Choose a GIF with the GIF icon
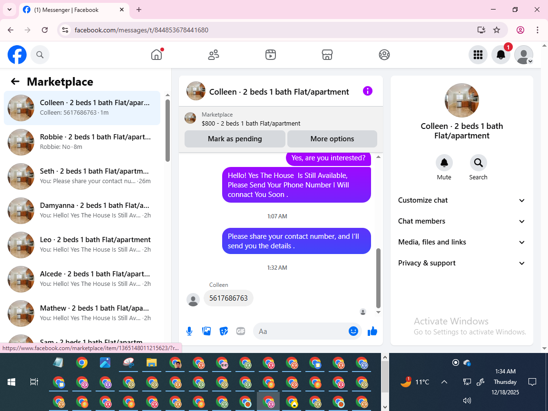This screenshot has width=548, height=411. [x=240, y=331]
